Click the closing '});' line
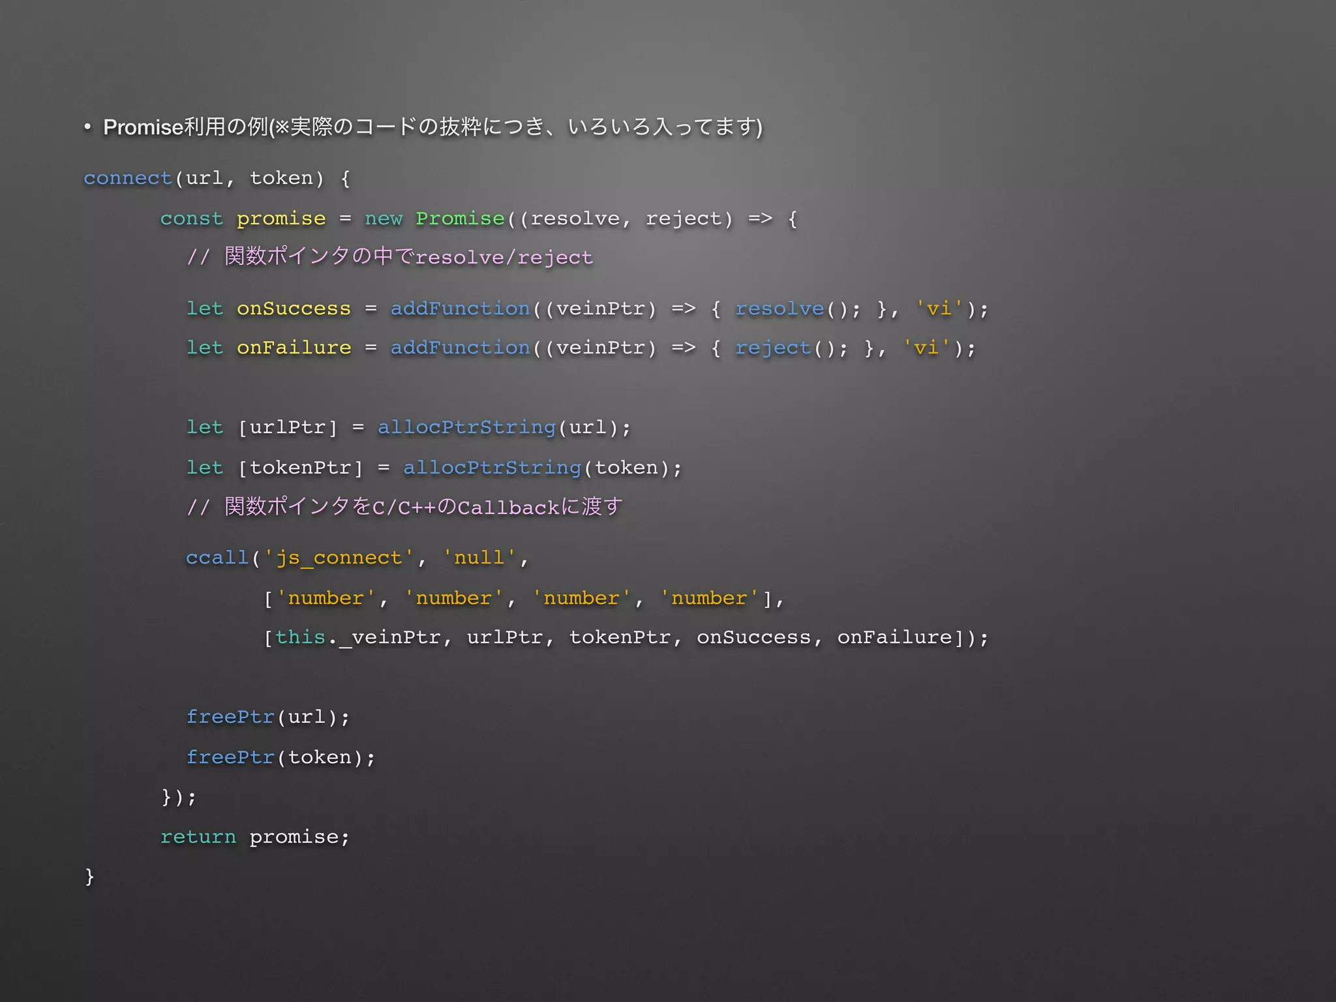Viewport: 1336px width, 1002px height. click(179, 797)
